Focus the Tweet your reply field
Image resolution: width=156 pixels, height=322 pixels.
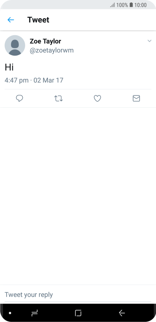pyautogui.click(x=78, y=295)
